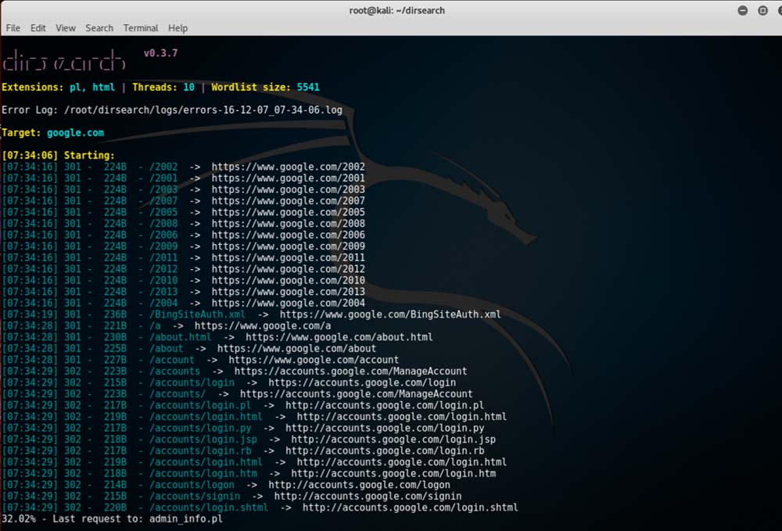Open the Search menu
The width and height of the screenshot is (782, 531).
pyautogui.click(x=99, y=28)
